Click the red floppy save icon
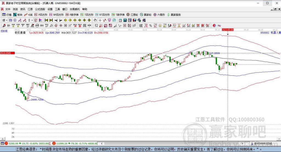Image resolution: width=281 pixels, height=152 pixels. click(x=134, y=20)
